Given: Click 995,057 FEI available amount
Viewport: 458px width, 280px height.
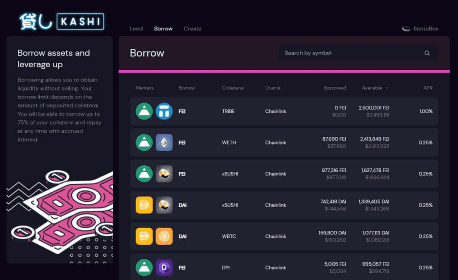Looking at the screenshot, I should tap(376, 264).
